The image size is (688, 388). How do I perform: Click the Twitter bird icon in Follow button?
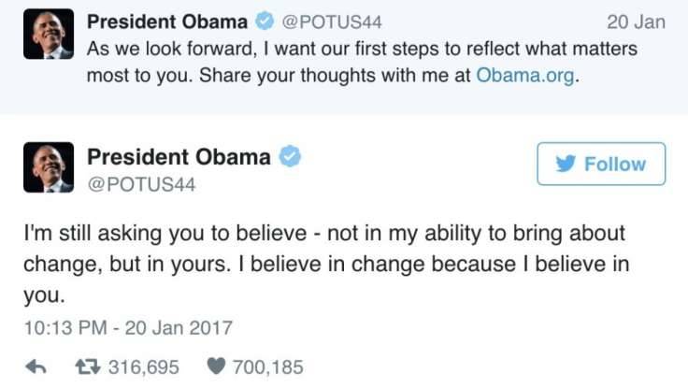[565, 164]
